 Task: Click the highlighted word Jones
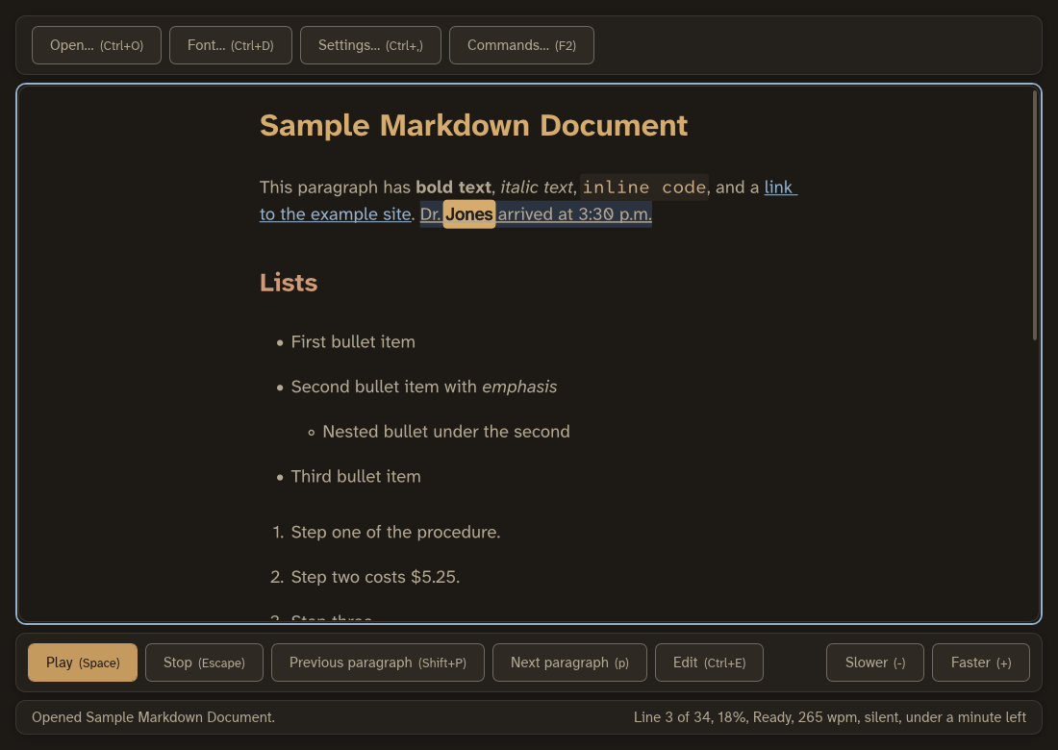pos(469,214)
